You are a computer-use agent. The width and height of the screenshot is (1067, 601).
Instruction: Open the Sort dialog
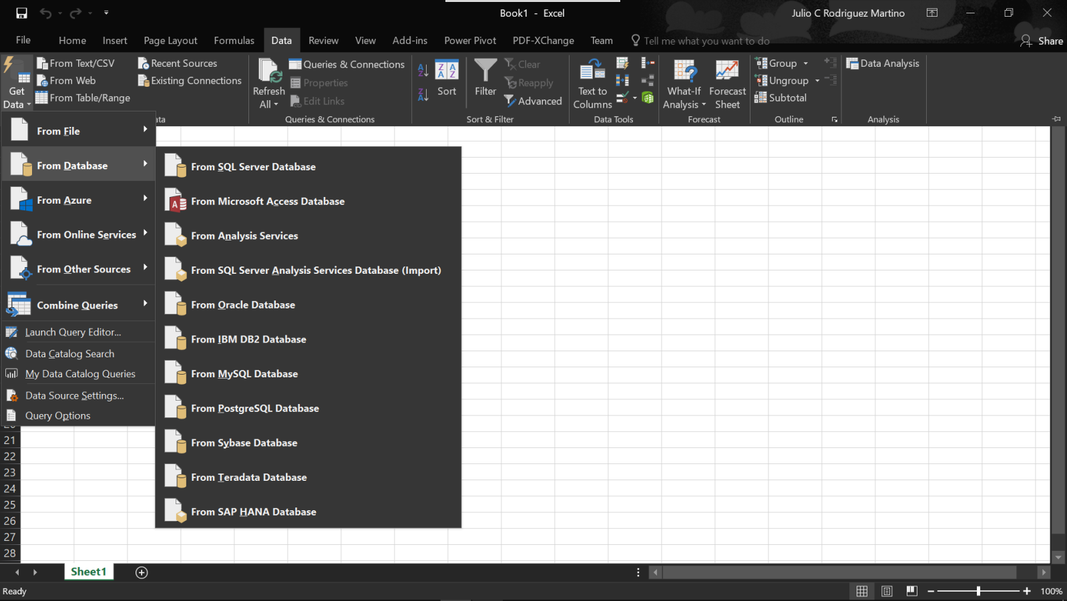click(447, 78)
